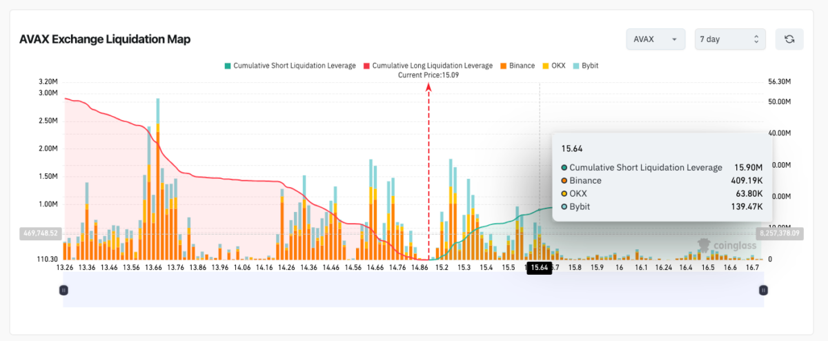
Task: Click the blue range slider track
Action: [414, 291]
